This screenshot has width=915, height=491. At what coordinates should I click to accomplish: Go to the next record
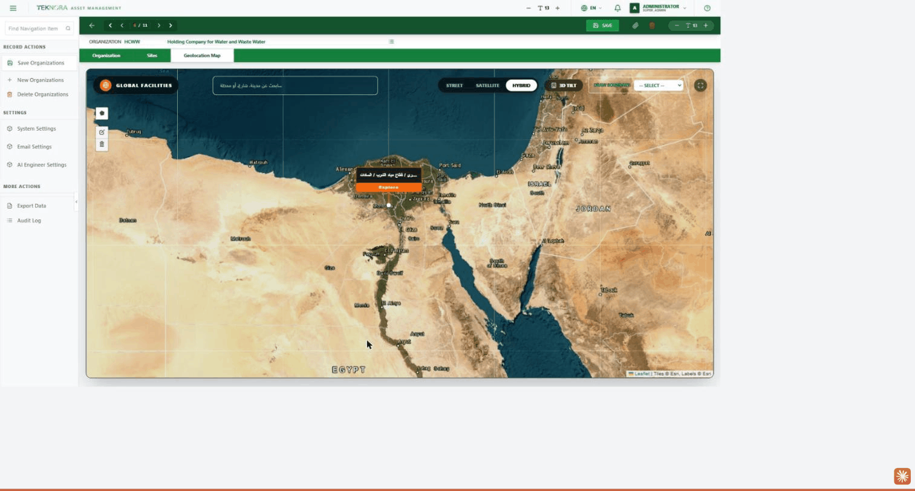pyautogui.click(x=159, y=25)
